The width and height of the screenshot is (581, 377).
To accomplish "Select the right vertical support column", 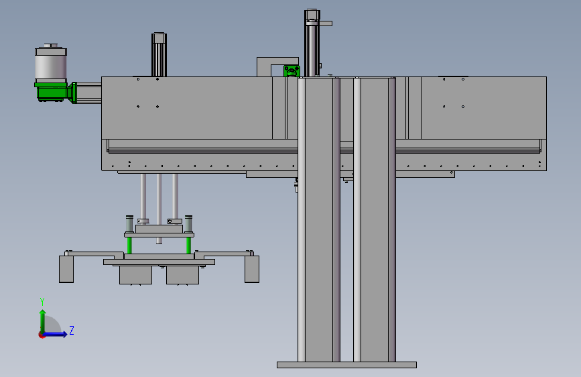I will click(x=374, y=219).
